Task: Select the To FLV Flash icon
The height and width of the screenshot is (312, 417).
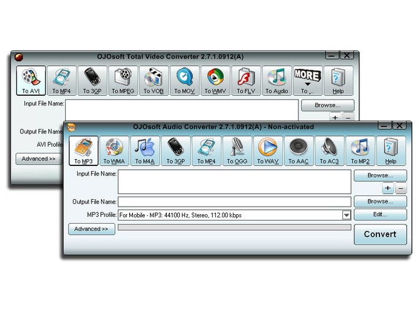Action: click(x=246, y=81)
